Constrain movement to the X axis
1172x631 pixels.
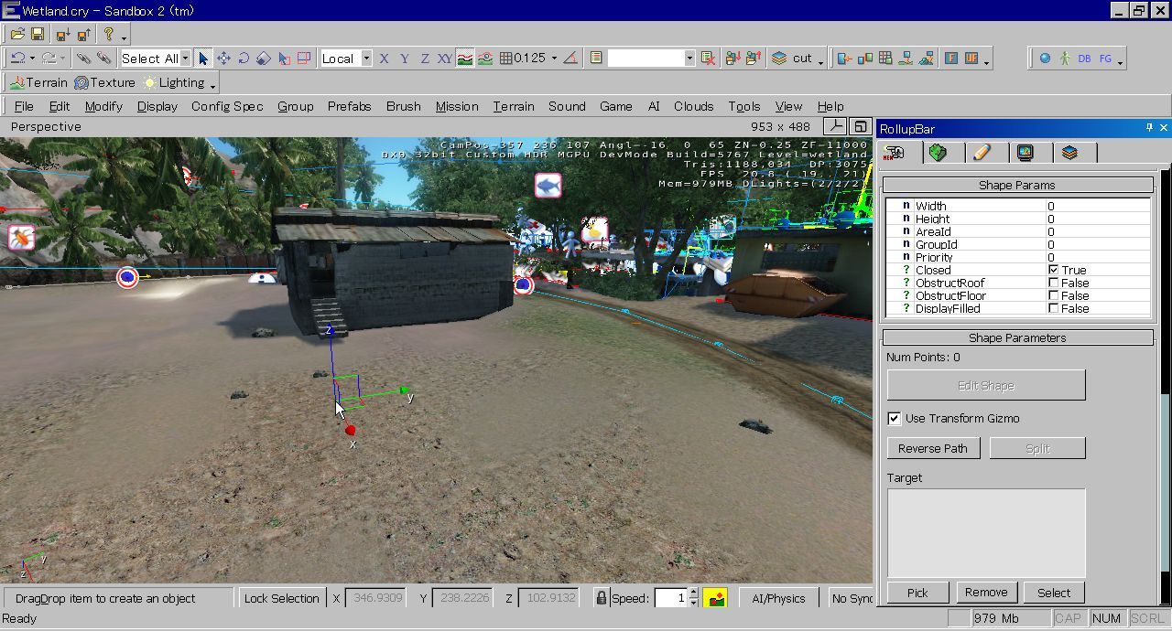point(384,58)
